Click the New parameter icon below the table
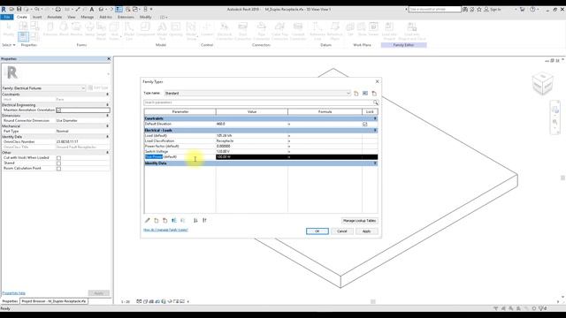The image size is (566, 318). [x=157, y=220]
